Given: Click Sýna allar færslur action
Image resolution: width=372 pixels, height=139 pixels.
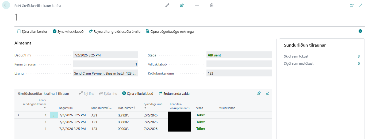Looking at the screenshot, I should tap(32, 31).
